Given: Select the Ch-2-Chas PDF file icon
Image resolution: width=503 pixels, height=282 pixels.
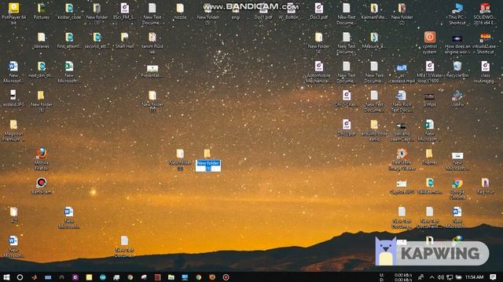Looking at the screenshot, I should tap(346, 99).
